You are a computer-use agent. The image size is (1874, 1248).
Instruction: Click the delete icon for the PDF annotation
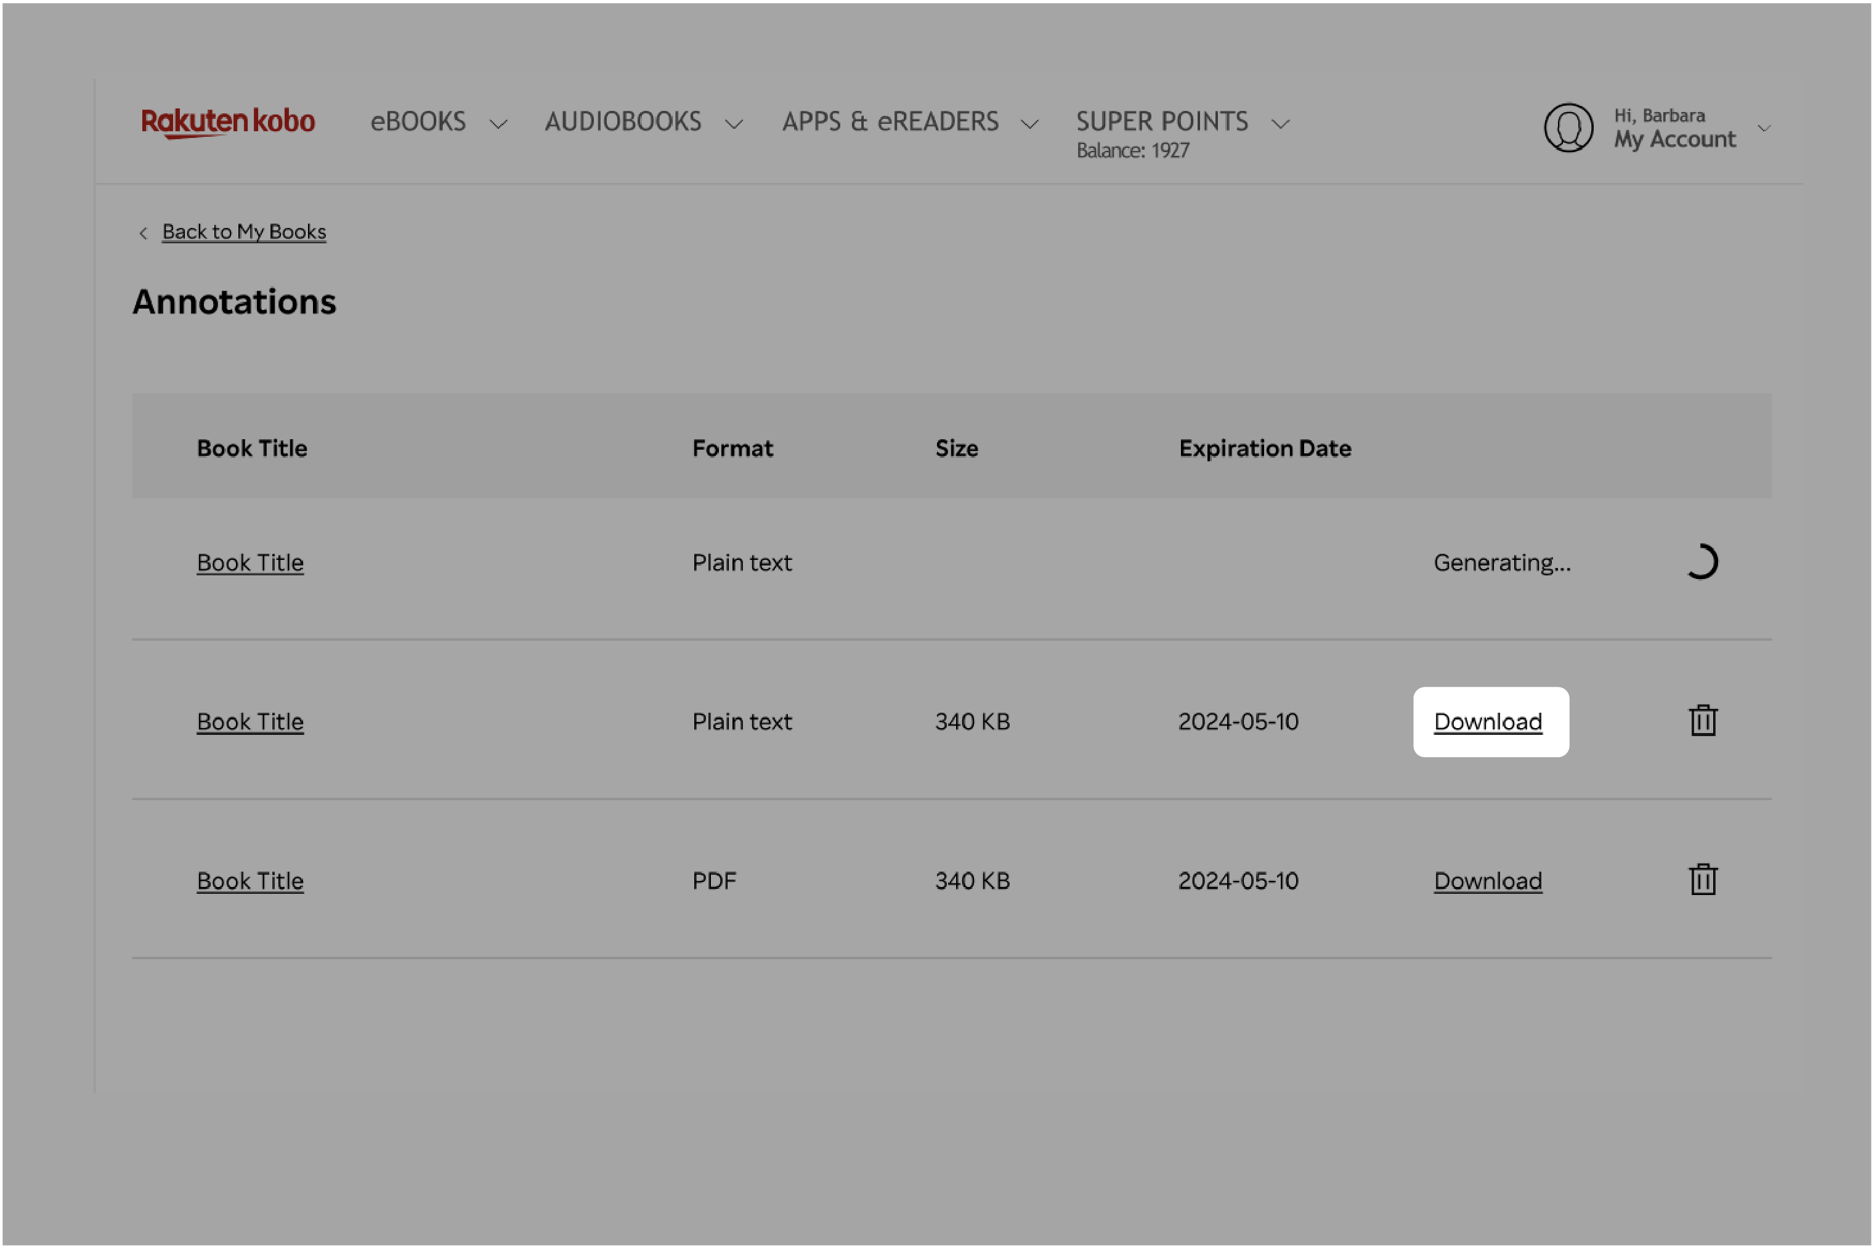pyautogui.click(x=1703, y=879)
